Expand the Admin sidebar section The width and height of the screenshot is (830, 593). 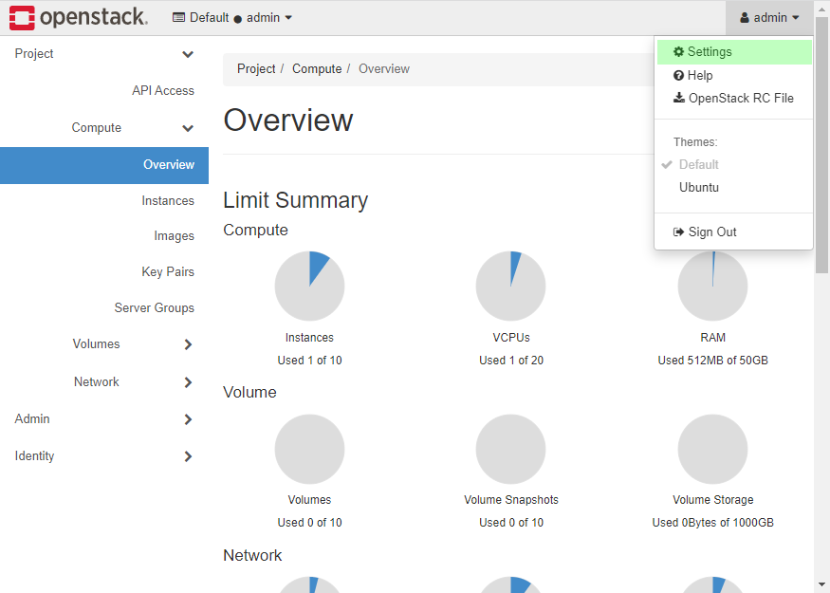click(x=104, y=419)
